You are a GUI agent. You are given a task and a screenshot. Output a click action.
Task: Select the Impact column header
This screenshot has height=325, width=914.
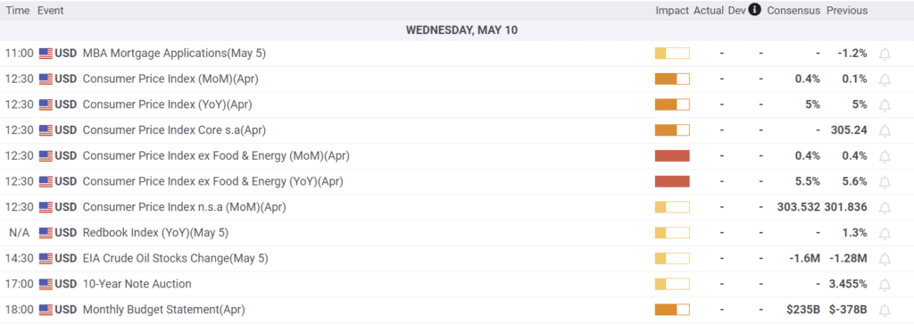(x=672, y=11)
